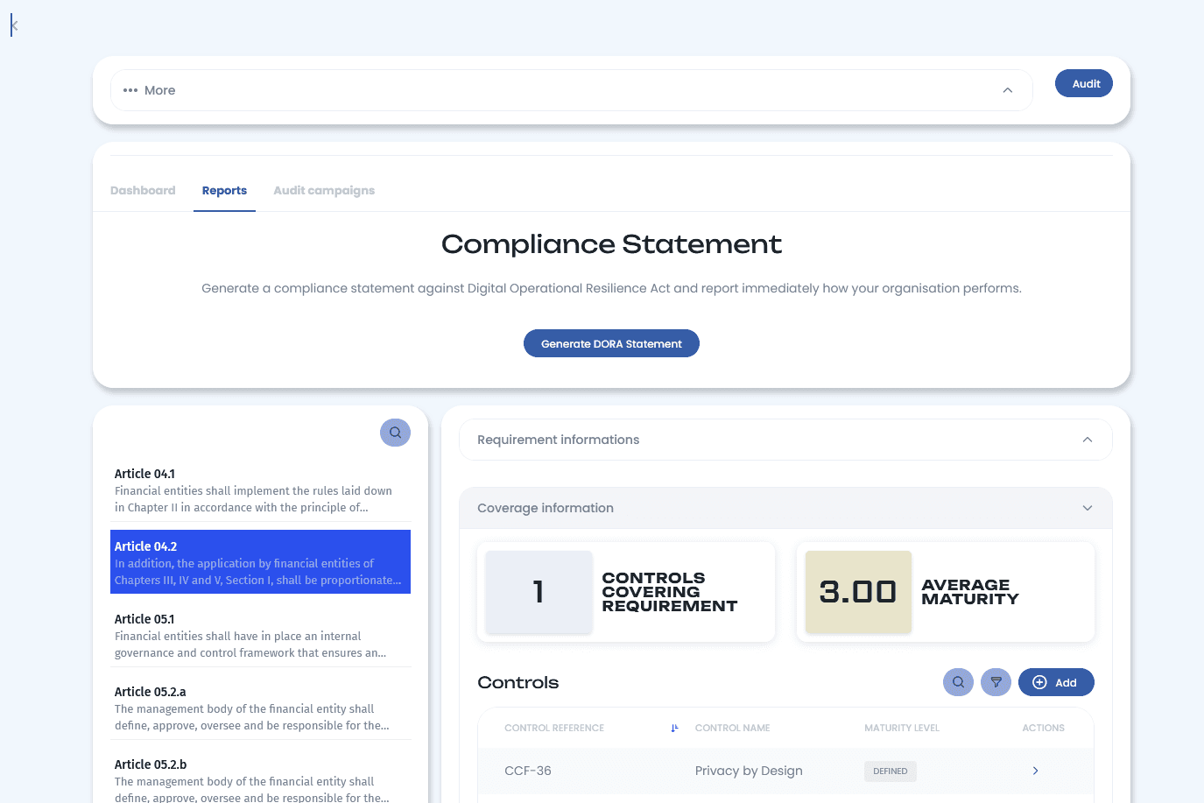Viewport: 1204px width, 803px height.
Task: Select the Reports tab
Action: point(224,191)
